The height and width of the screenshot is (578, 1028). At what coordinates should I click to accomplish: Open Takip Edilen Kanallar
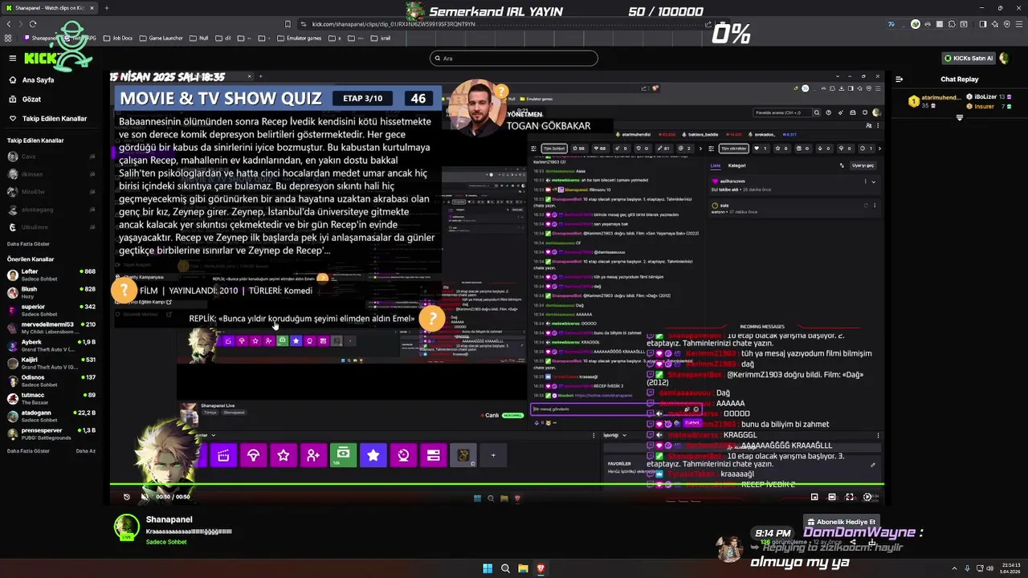48,119
